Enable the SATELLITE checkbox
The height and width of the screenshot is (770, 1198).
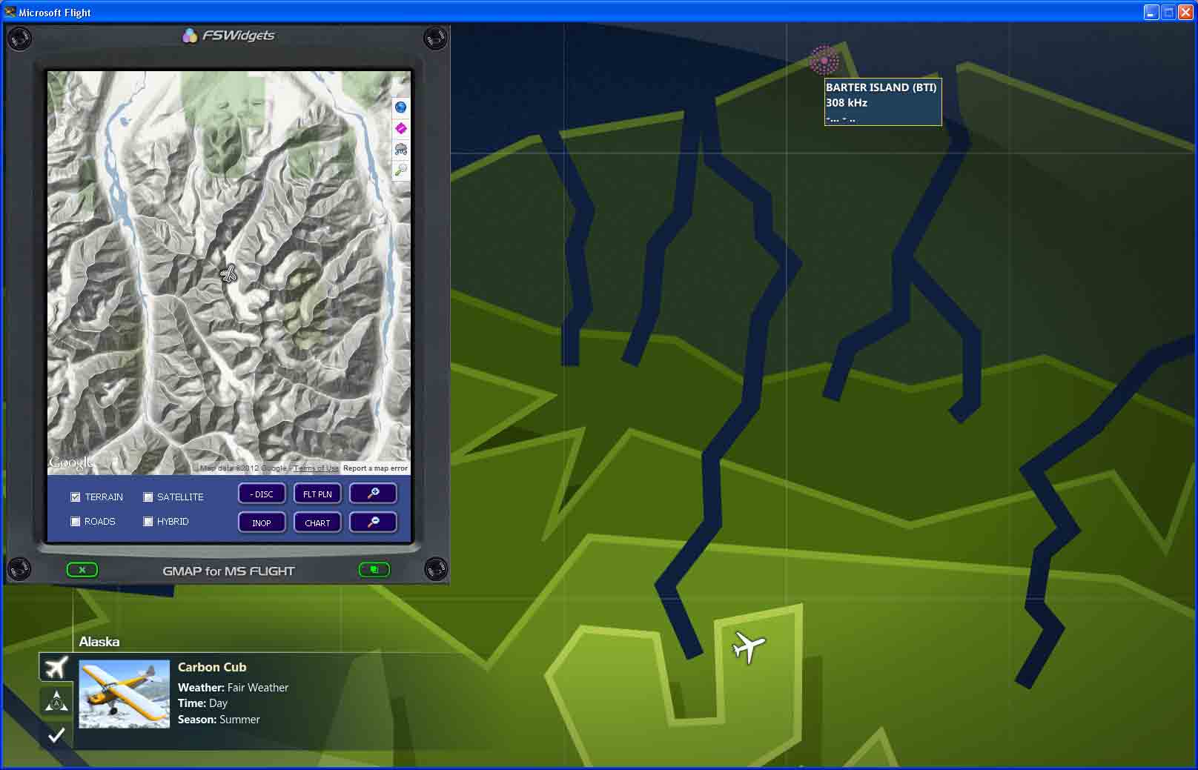click(x=148, y=497)
